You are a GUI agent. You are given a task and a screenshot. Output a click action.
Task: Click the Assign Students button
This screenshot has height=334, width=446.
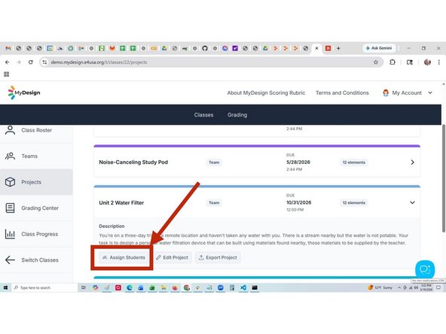pos(124,257)
